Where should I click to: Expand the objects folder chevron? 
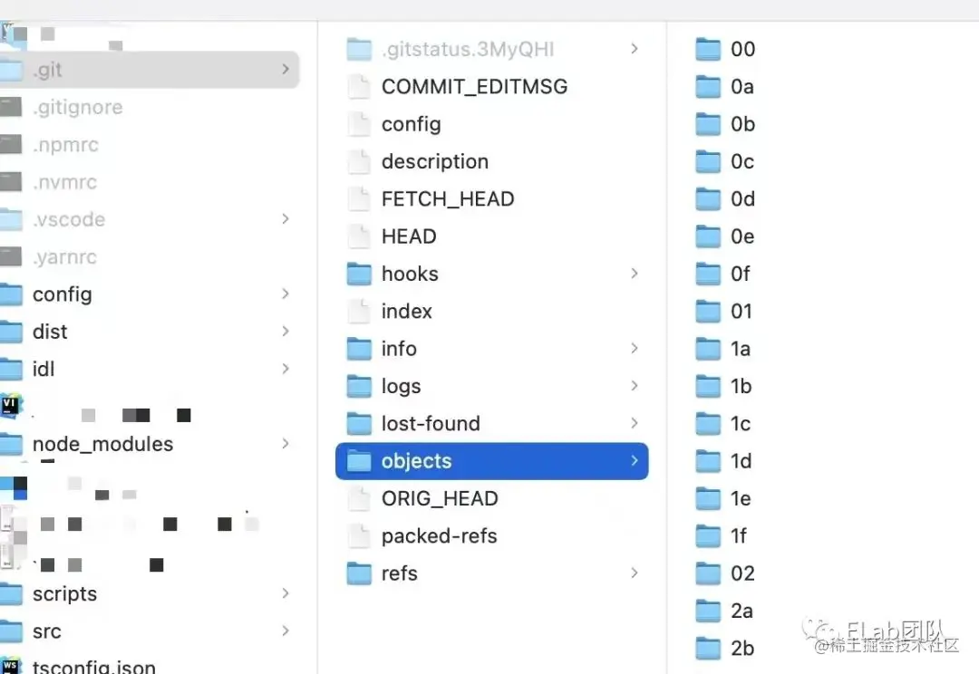(635, 461)
